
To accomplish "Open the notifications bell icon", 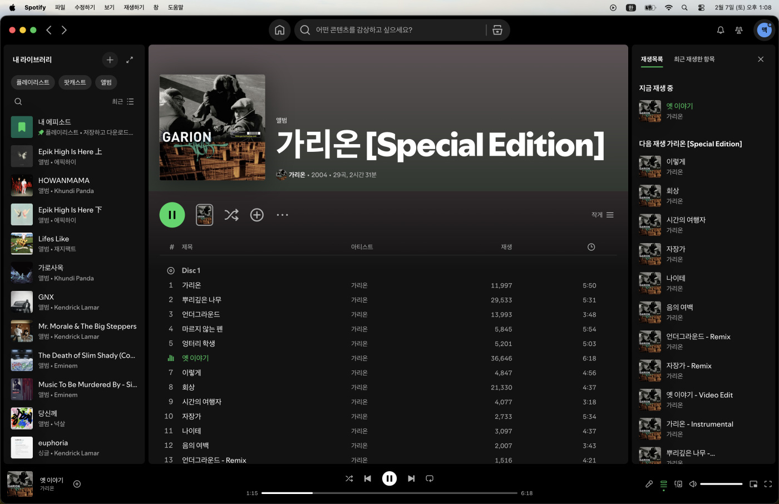I will click(x=721, y=30).
